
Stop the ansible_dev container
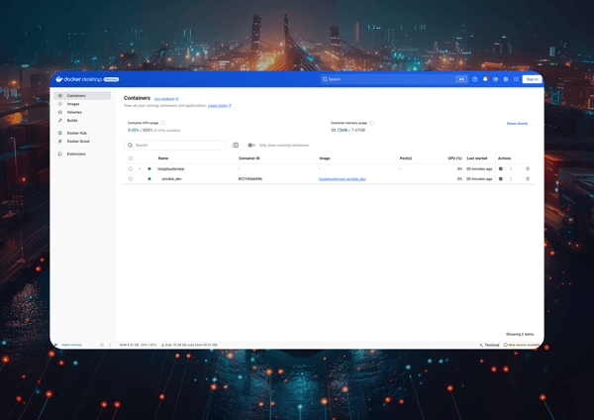(x=501, y=179)
